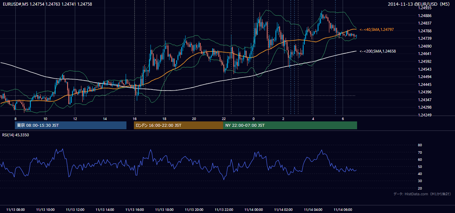Select the NY 22:00-07:00 JST session bar

pyautogui.click(x=290, y=125)
